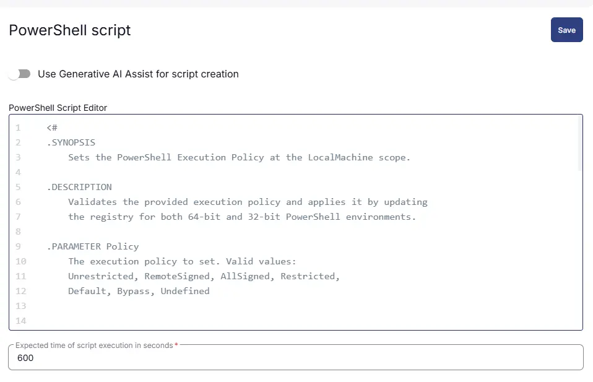This screenshot has width=593, height=382.
Task: Click the Generative AI Assist label text
Action: click(x=138, y=74)
